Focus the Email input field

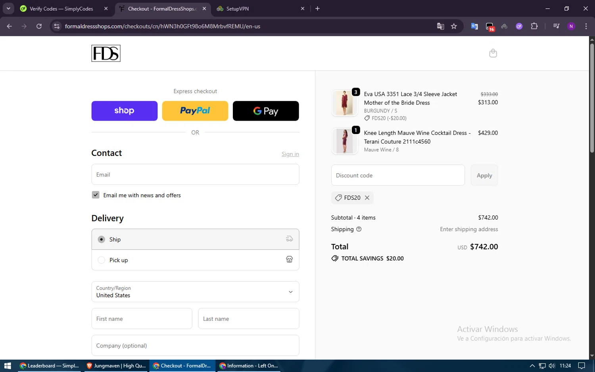[195, 174]
